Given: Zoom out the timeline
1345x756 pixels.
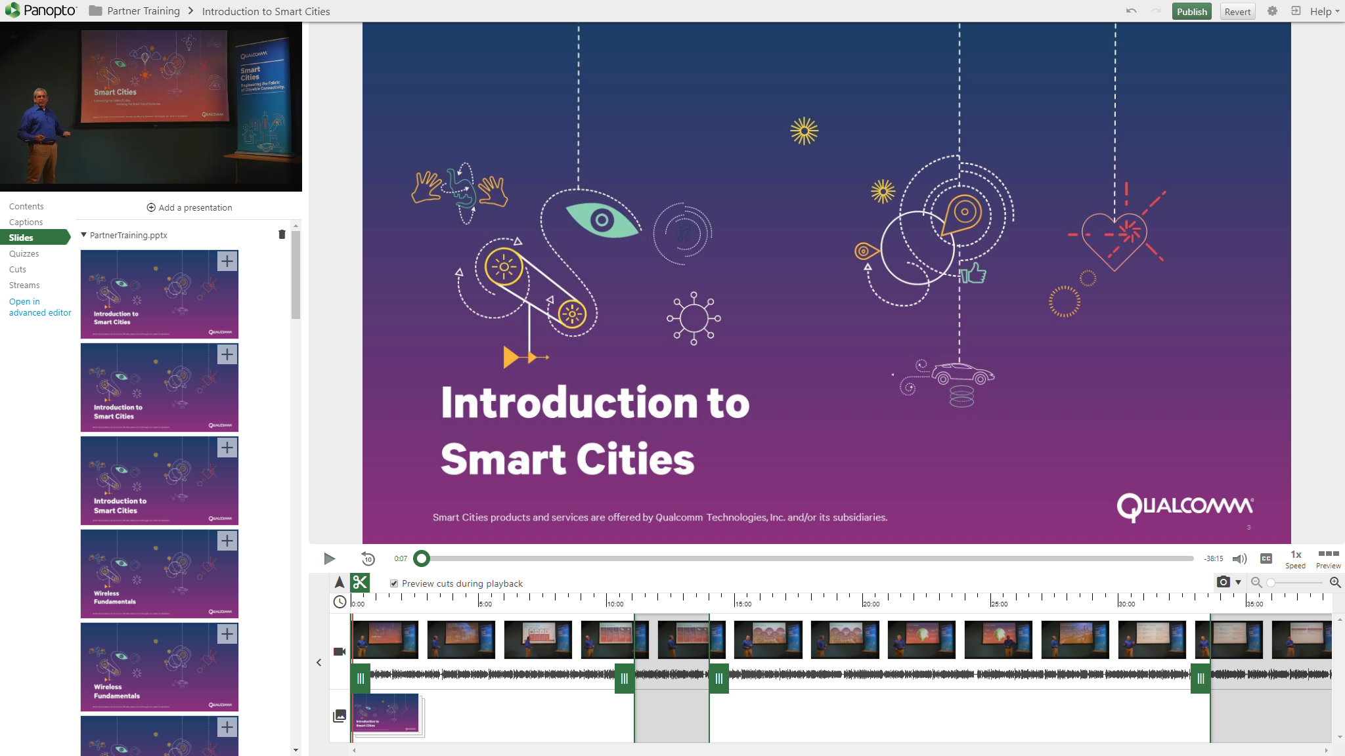Looking at the screenshot, I should click(x=1256, y=582).
